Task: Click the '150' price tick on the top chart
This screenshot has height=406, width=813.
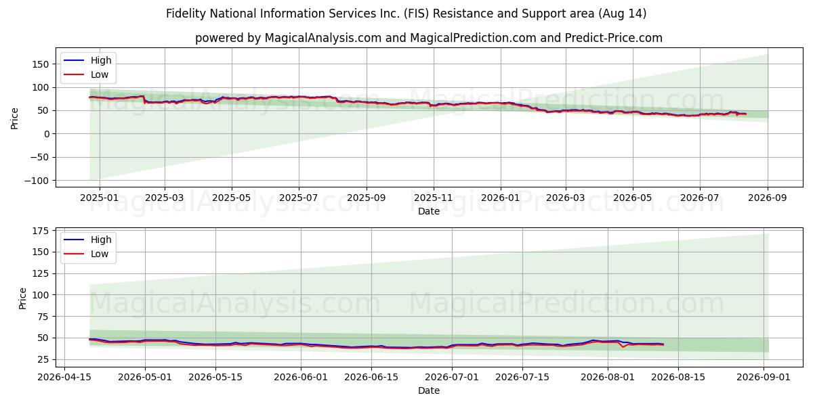Action: click(42, 64)
